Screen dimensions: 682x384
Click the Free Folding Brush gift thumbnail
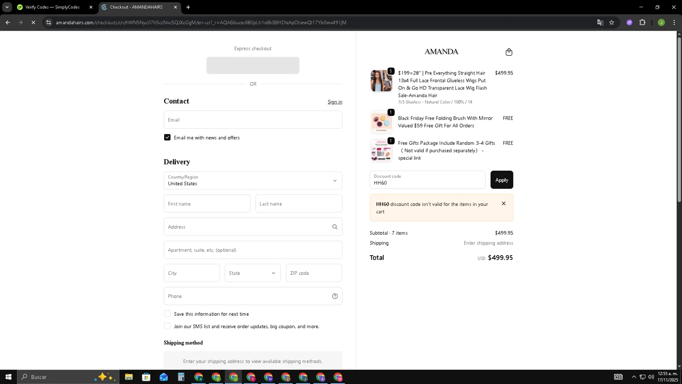[381, 122]
